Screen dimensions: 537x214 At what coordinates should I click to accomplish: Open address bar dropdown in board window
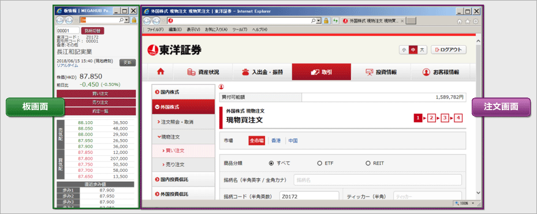pos(127,20)
